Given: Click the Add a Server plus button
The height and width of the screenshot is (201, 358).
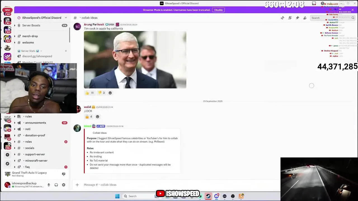Looking at the screenshot, I should click(x=8, y=155).
